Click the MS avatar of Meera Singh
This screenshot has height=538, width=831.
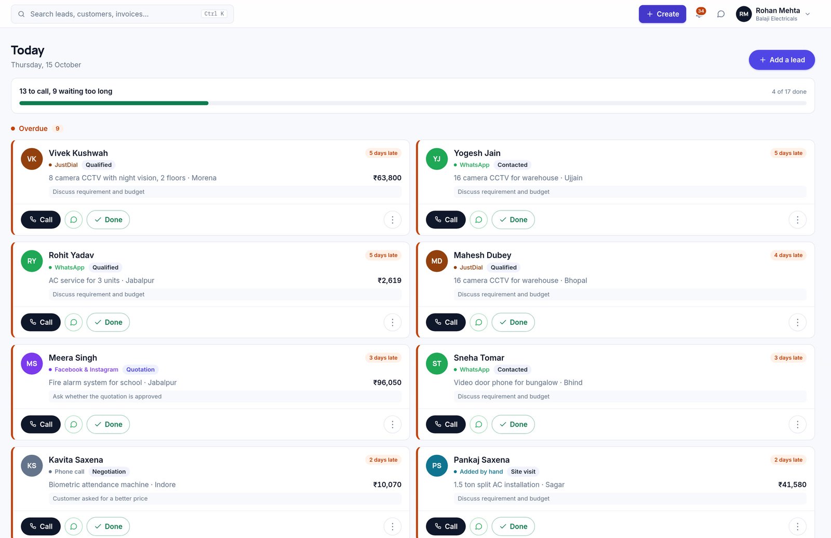(x=32, y=364)
